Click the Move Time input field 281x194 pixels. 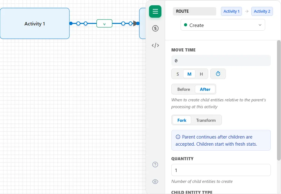[x=221, y=61]
